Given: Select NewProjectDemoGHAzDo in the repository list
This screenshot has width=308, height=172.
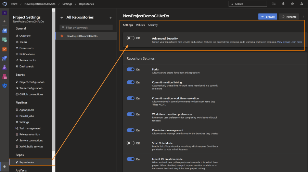Looking at the screenshot, I should pyautogui.click(x=82, y=36).
